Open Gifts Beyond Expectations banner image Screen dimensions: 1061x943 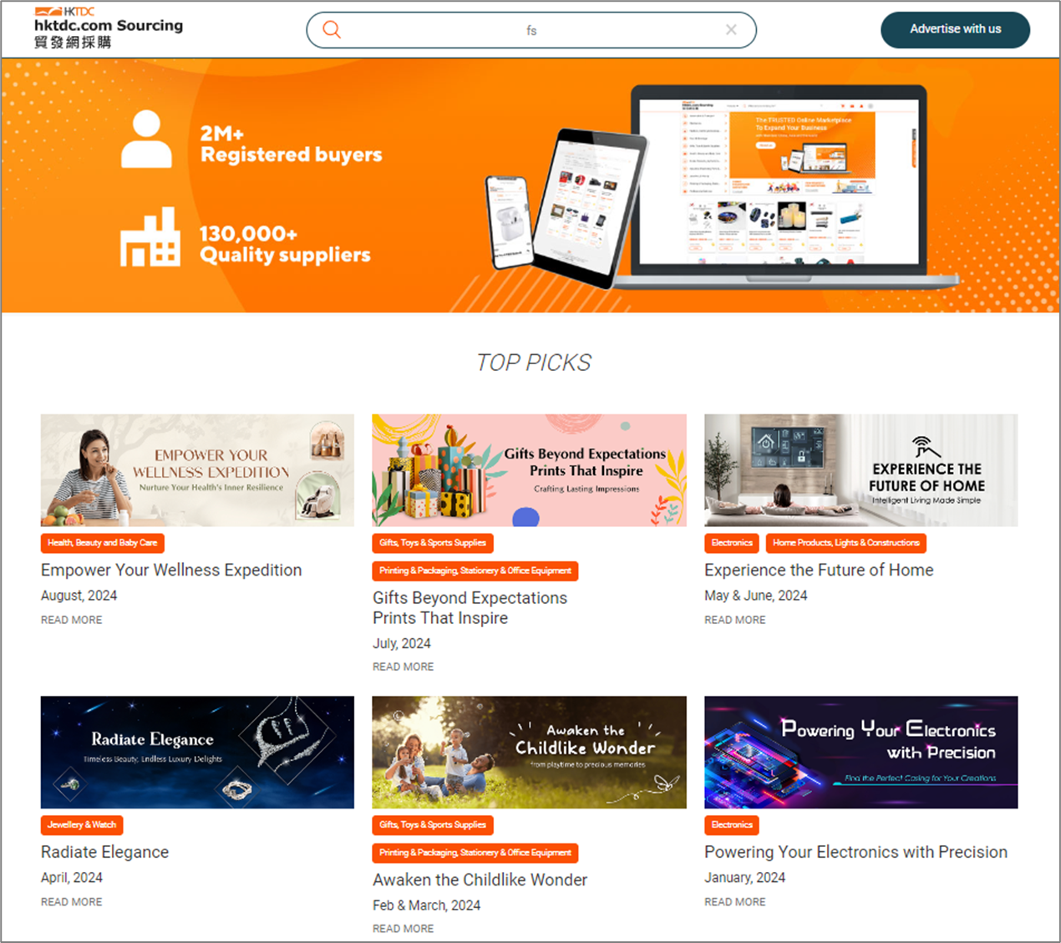pos(530,470)
